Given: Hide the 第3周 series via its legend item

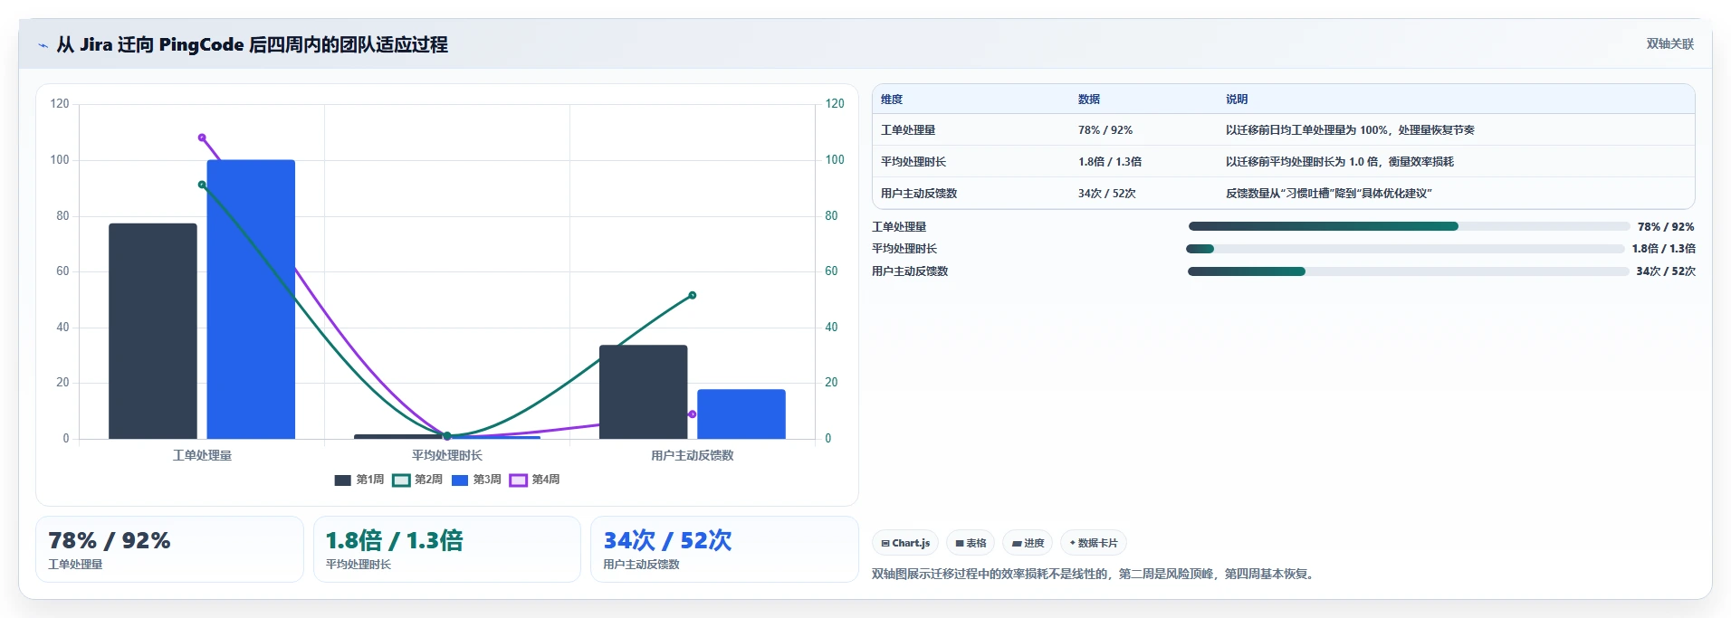Looking at the screenshot, I should (x=476, y=480).
